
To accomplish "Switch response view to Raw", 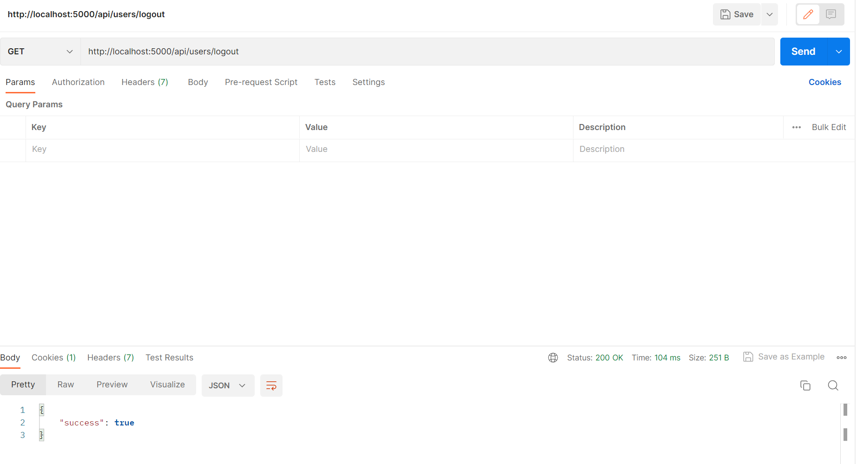I will [x=66, y=385].
